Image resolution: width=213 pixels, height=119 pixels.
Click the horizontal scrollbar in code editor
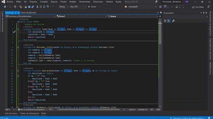click(x=89, y=109)
